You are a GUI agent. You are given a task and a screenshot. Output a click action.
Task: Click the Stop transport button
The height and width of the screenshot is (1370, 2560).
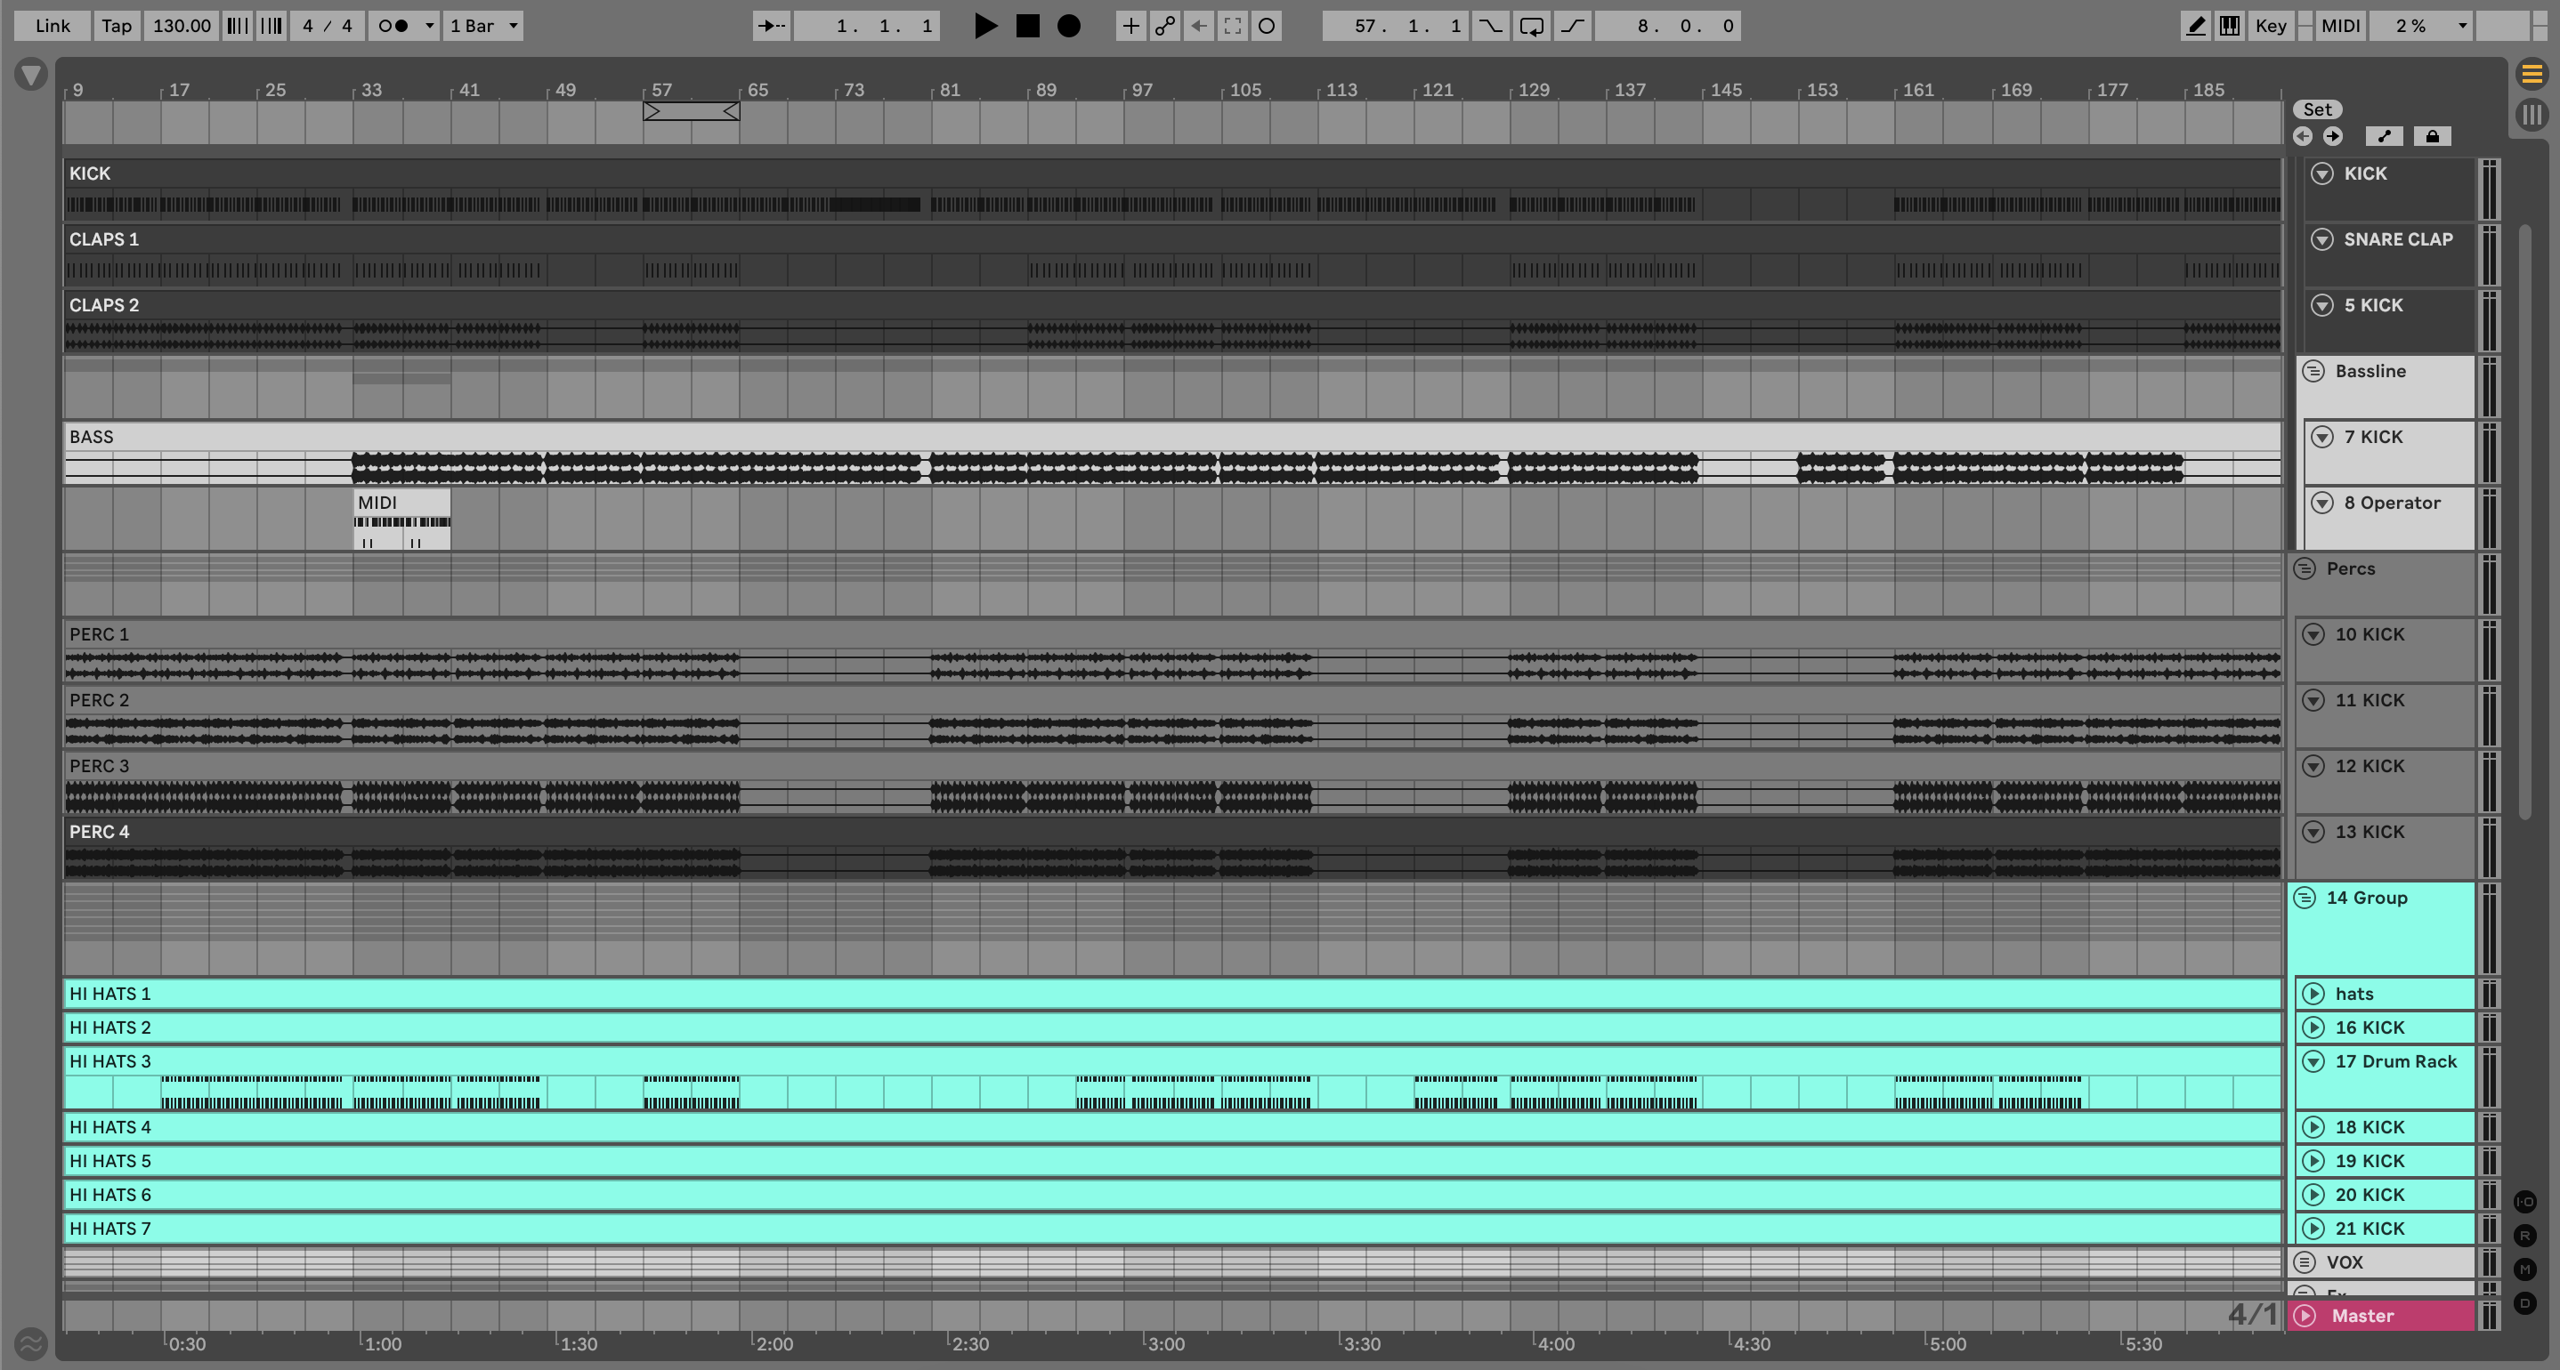coord(1027,26)
